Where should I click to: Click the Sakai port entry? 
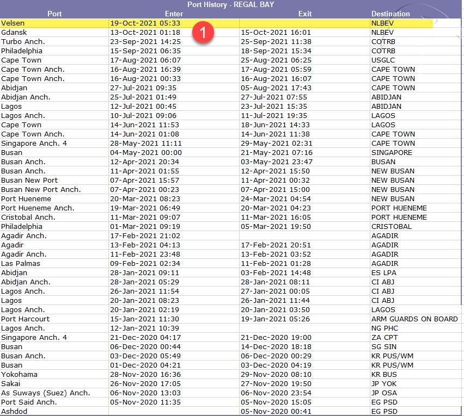11,384
